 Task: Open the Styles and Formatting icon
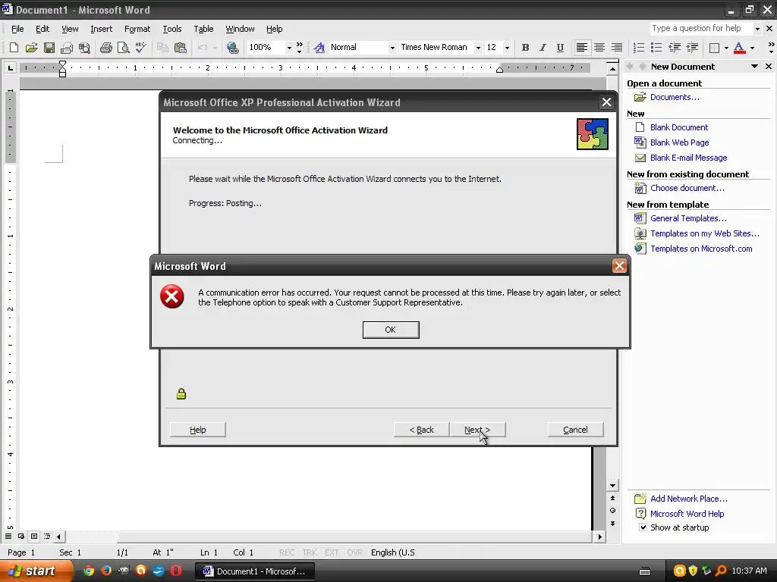coord(319,48)
